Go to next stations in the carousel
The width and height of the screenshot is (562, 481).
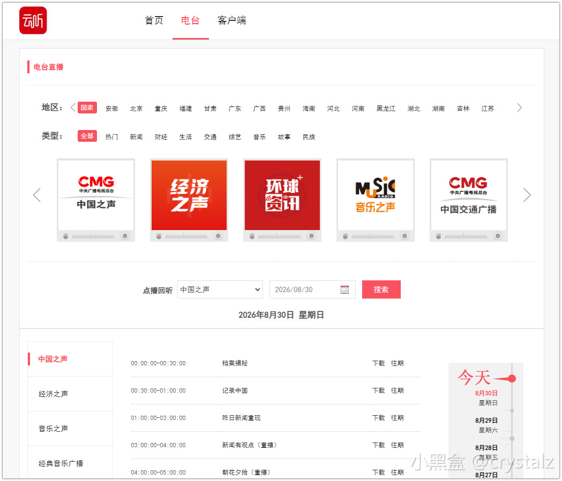(x=527, y=195)
